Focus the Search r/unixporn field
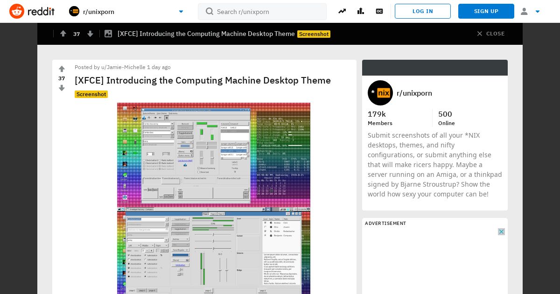This screenshot has width=560, height=294. pyautogui.click(x=262, y=12)
